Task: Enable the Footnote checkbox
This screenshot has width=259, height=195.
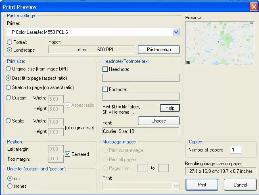Action: [105, 89]
